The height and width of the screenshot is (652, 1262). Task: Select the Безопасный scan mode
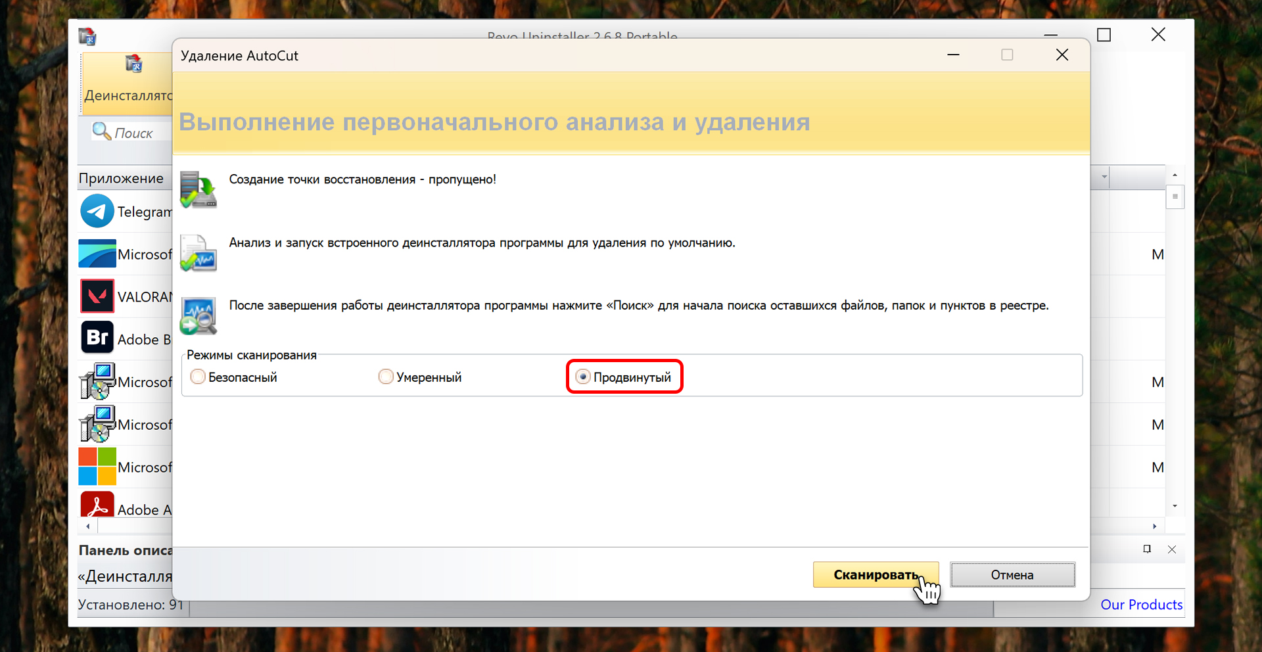tap(198, 377)
